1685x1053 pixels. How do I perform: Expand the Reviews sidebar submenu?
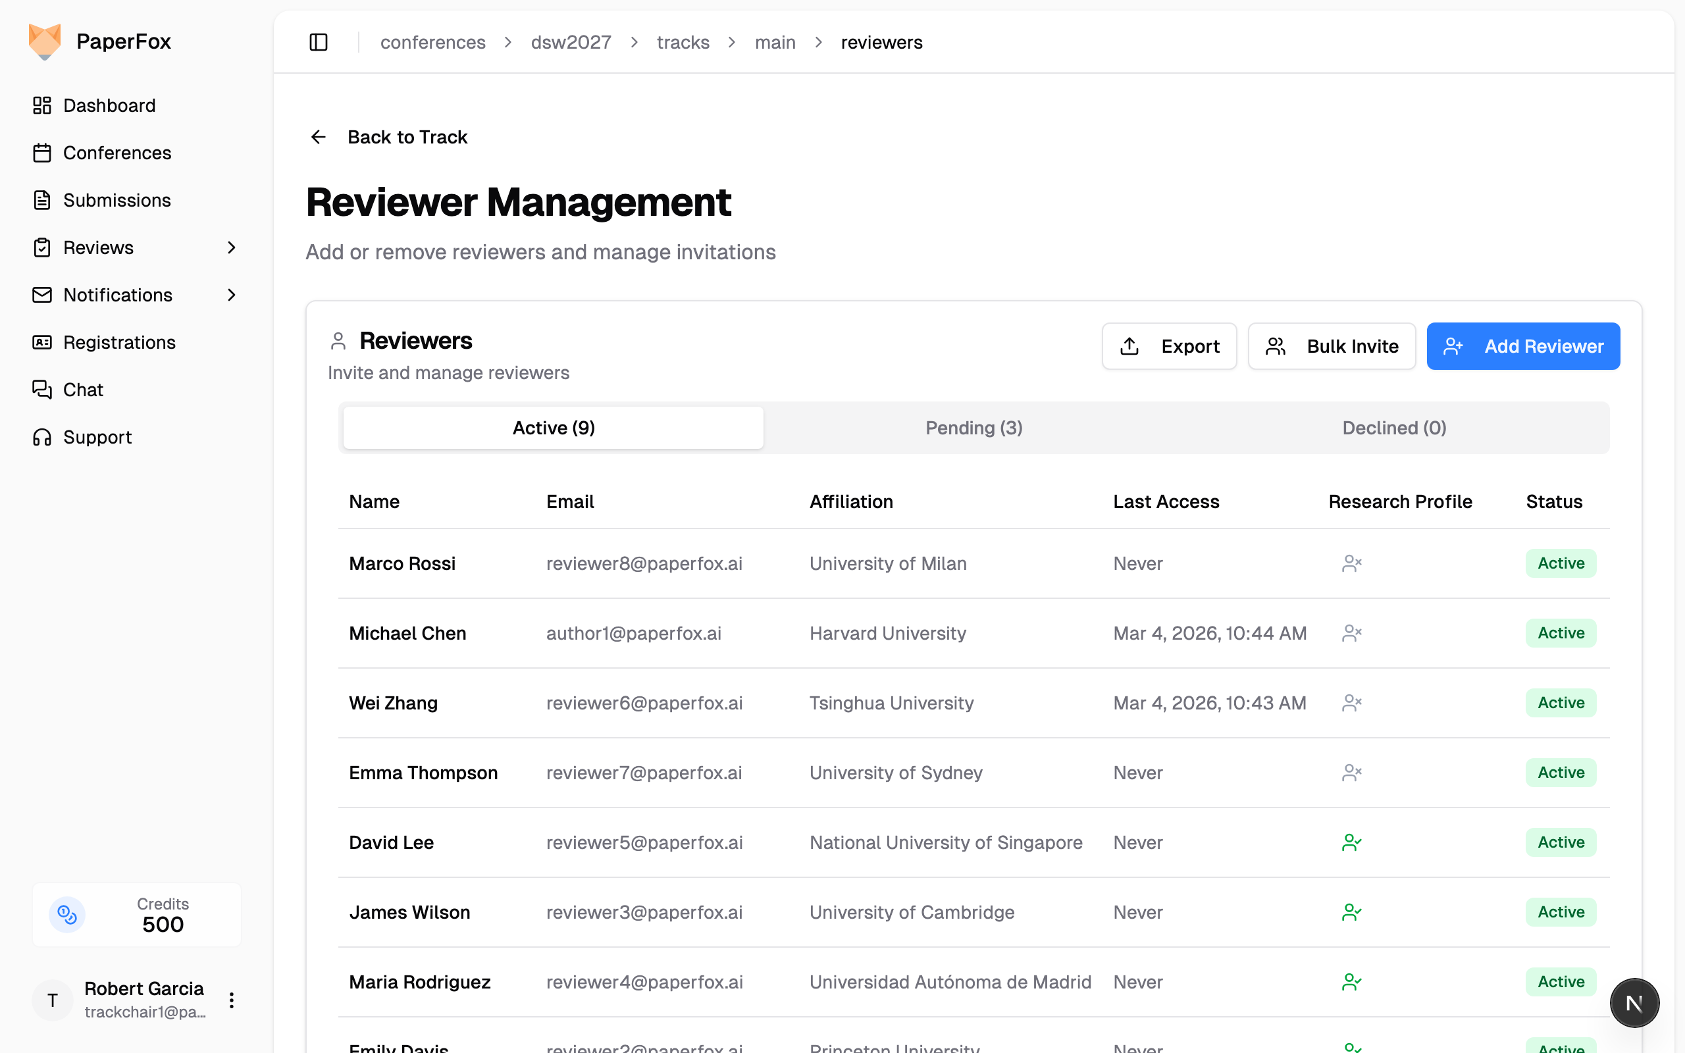[x=231, y=247]
